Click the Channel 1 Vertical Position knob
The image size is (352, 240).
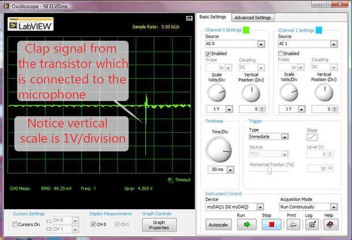click(x=324, y=92)
